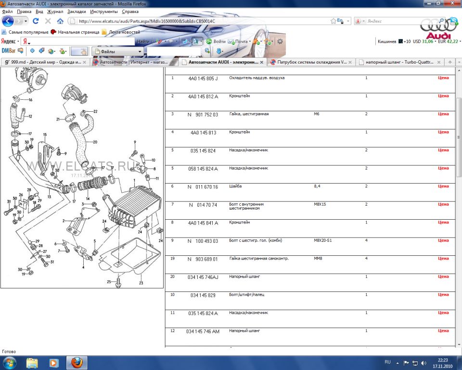Image resolution: width=462 pixels, height=370 pixels.
Task: Switch to the Патрубок системы охлаждения tab
Action: click(311, 62)
